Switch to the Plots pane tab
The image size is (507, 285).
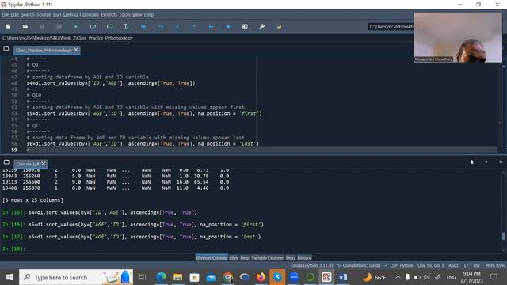[x=291, y=257]
